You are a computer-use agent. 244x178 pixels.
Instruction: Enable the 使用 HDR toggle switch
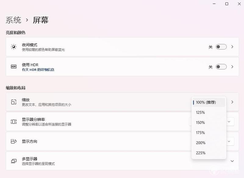click(x=221, y=67)
